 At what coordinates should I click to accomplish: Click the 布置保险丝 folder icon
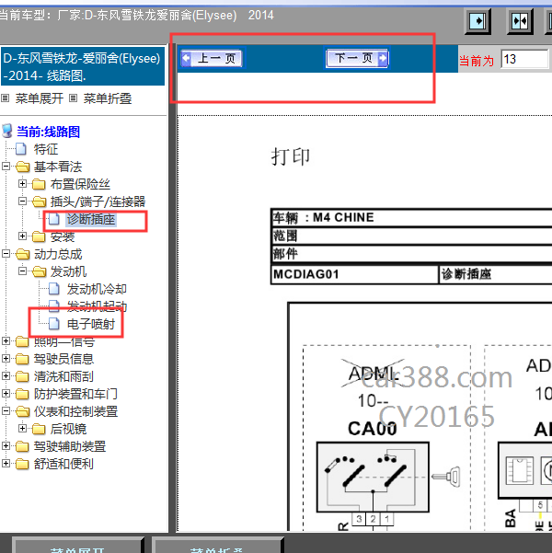coord(39,184)
